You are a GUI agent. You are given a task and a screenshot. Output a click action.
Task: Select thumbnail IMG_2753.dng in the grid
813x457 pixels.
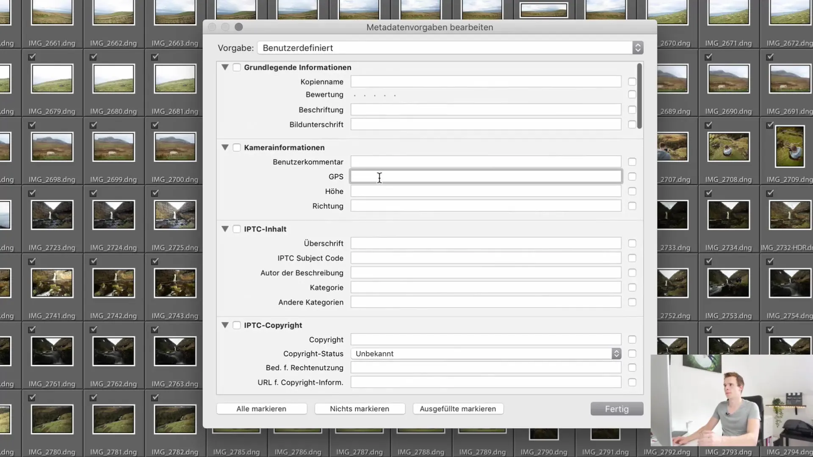click(728, 283)
